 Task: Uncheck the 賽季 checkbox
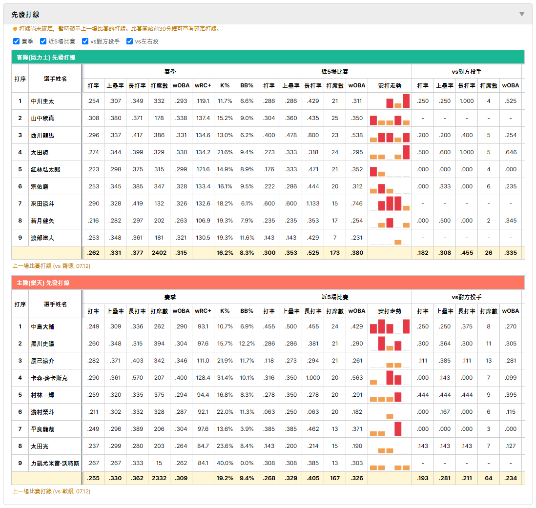tap(16, 41)
